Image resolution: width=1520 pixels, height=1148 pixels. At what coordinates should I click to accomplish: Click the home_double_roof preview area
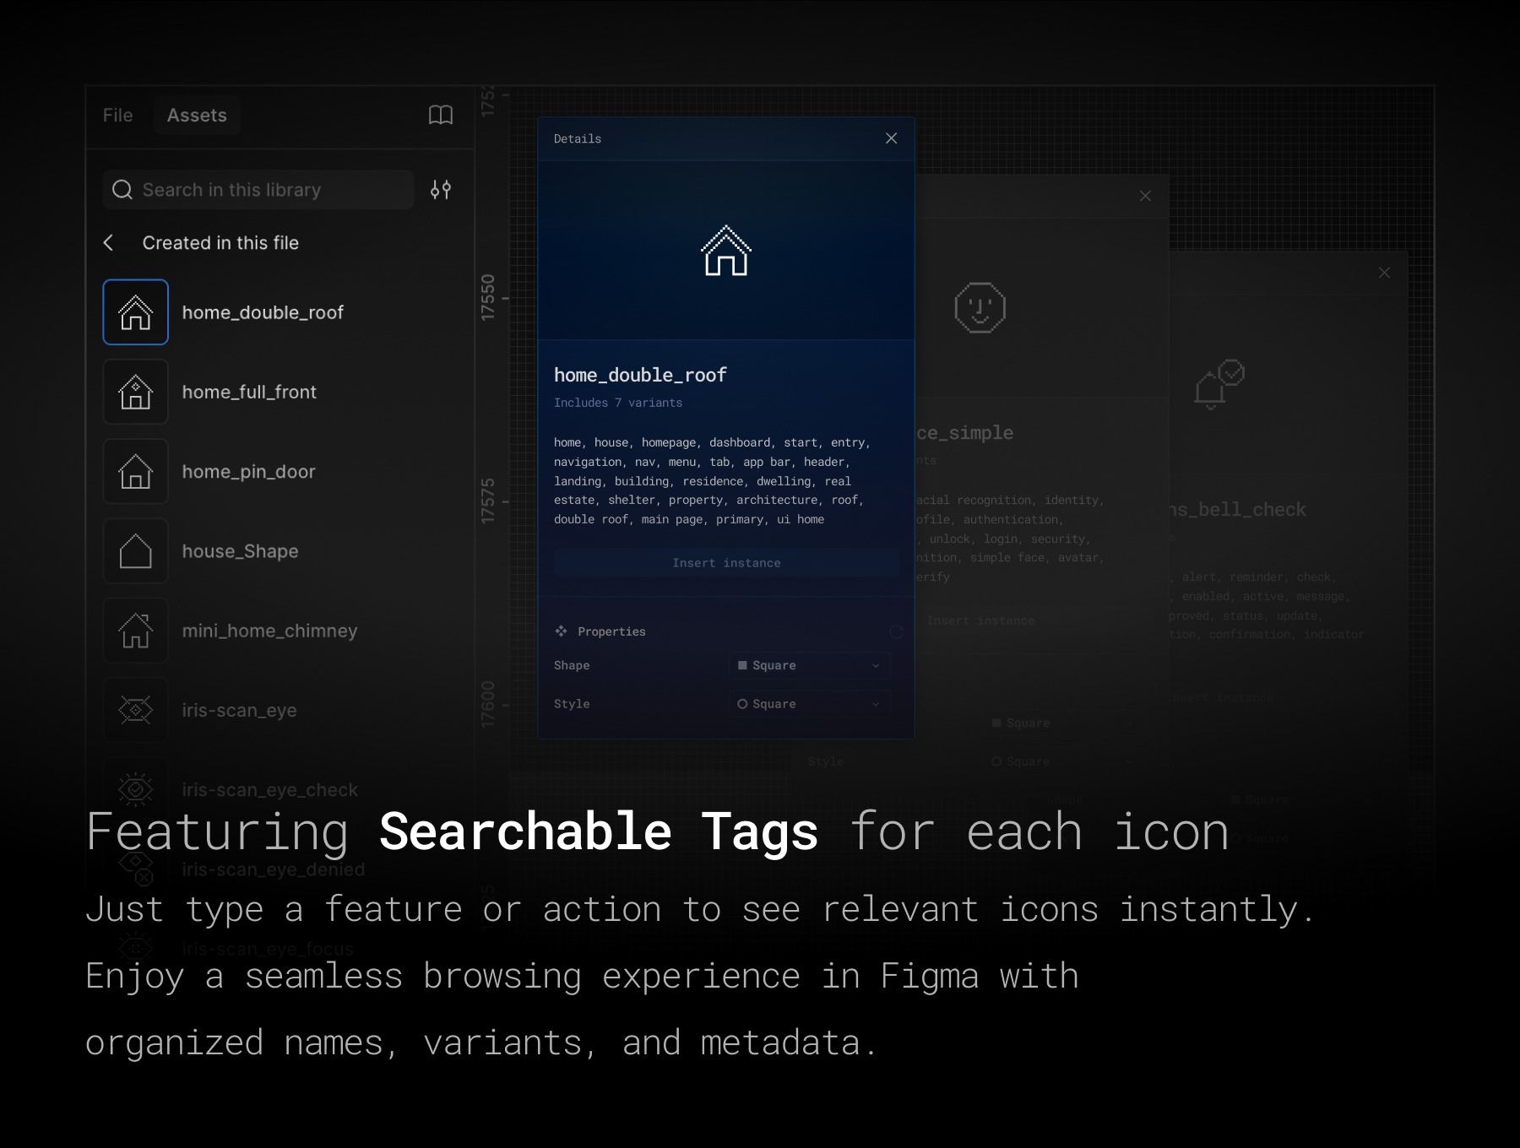click(725, 249)
